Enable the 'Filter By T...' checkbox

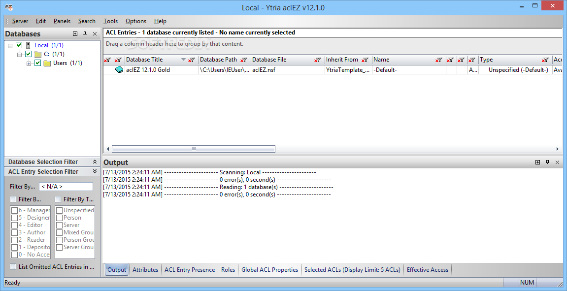click(58, 199)
